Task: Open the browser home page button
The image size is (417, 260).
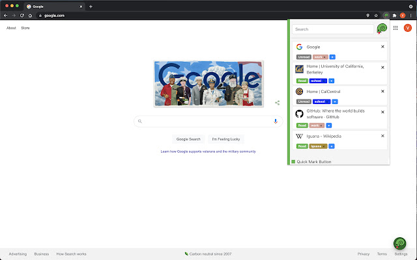Action: point(31,16)
